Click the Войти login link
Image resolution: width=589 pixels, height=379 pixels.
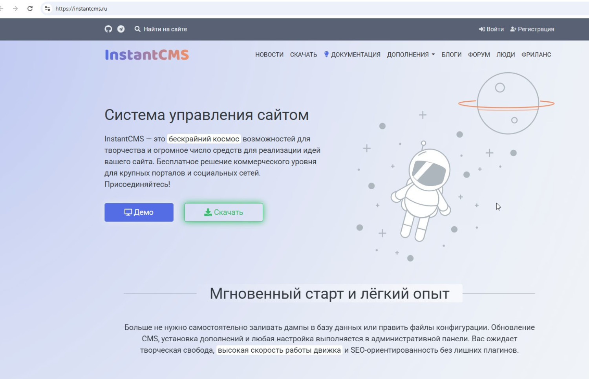click(491, 29)
